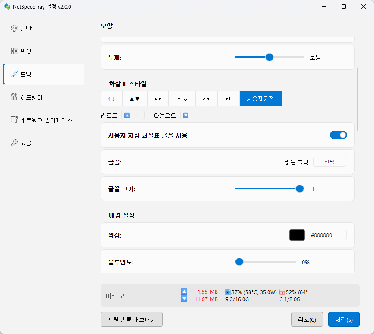This screenshot has width=374, height=334.
Task: Click the brush icon beside 모양
Action: point(14,74)
